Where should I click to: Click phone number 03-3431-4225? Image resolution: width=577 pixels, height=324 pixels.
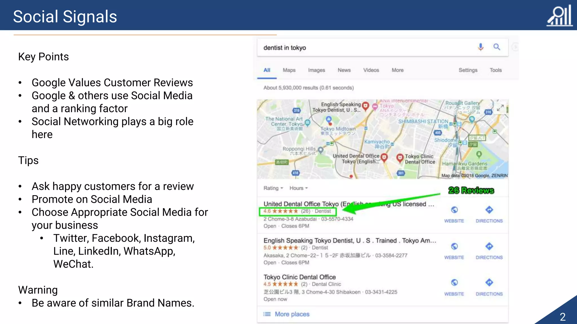coord(381,292)
